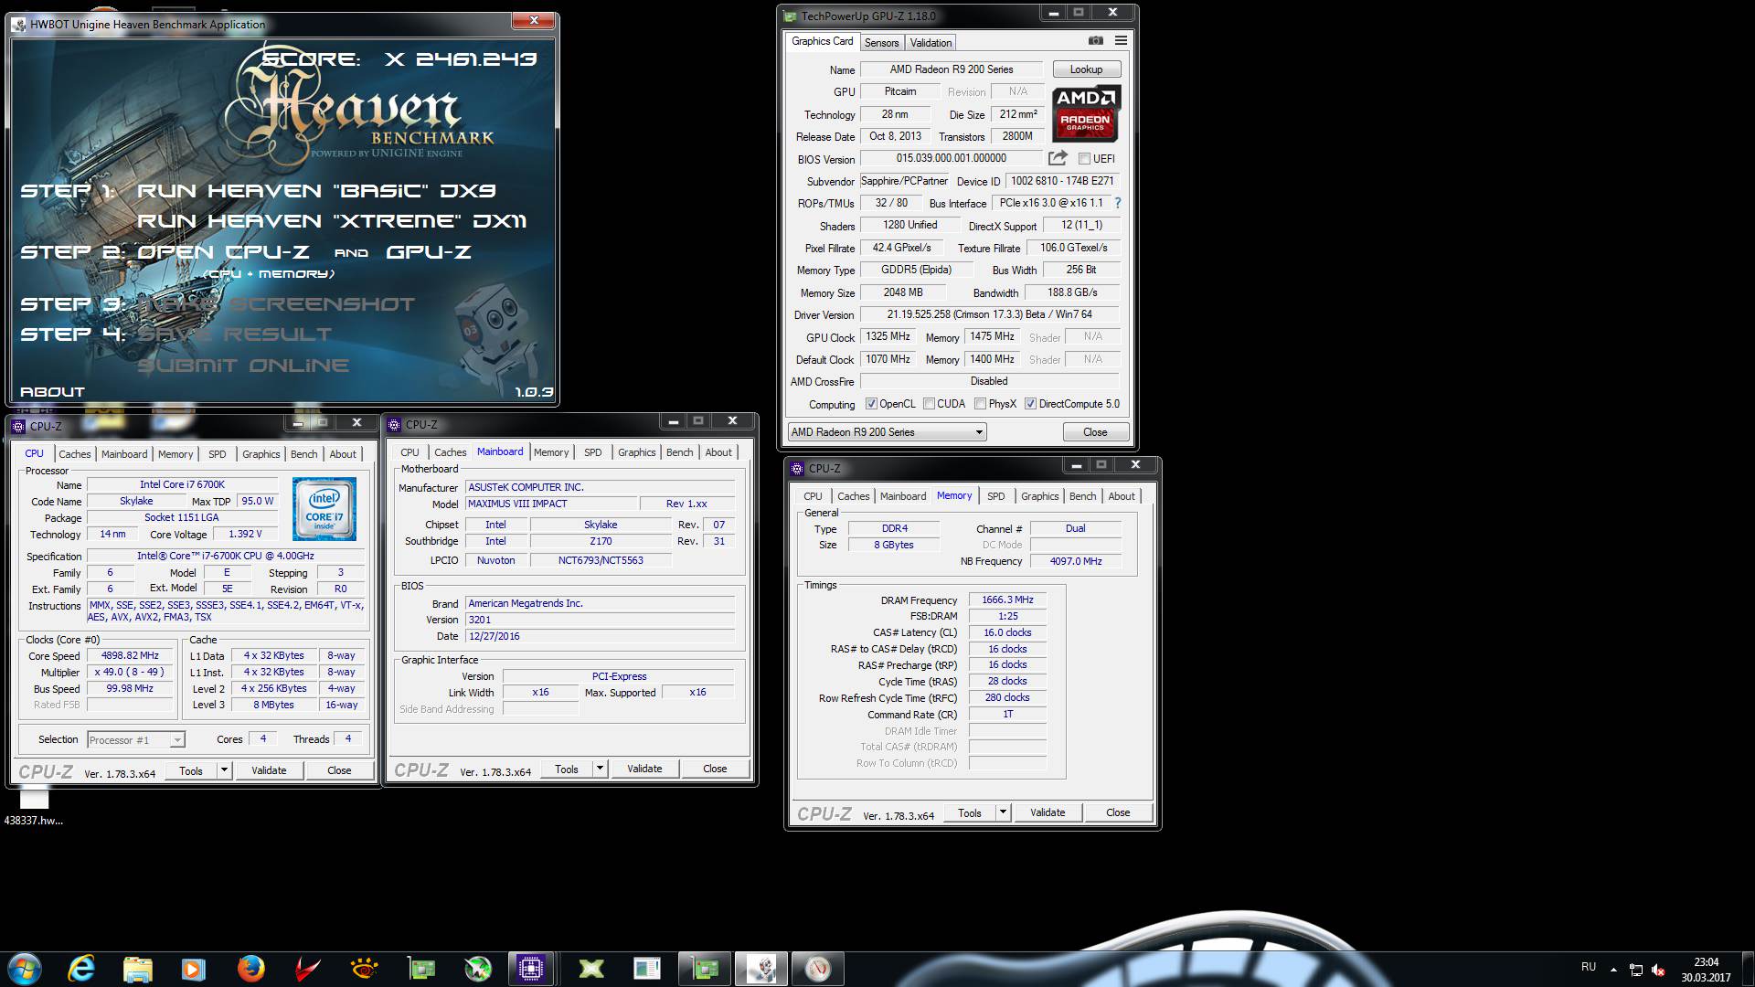
Task: Click the muted volume tray icon
Action: (x=1658, y=970)
